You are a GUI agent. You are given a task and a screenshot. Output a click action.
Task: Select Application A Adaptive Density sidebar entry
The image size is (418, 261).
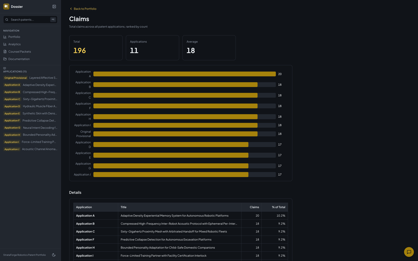(x=30, y=85)
